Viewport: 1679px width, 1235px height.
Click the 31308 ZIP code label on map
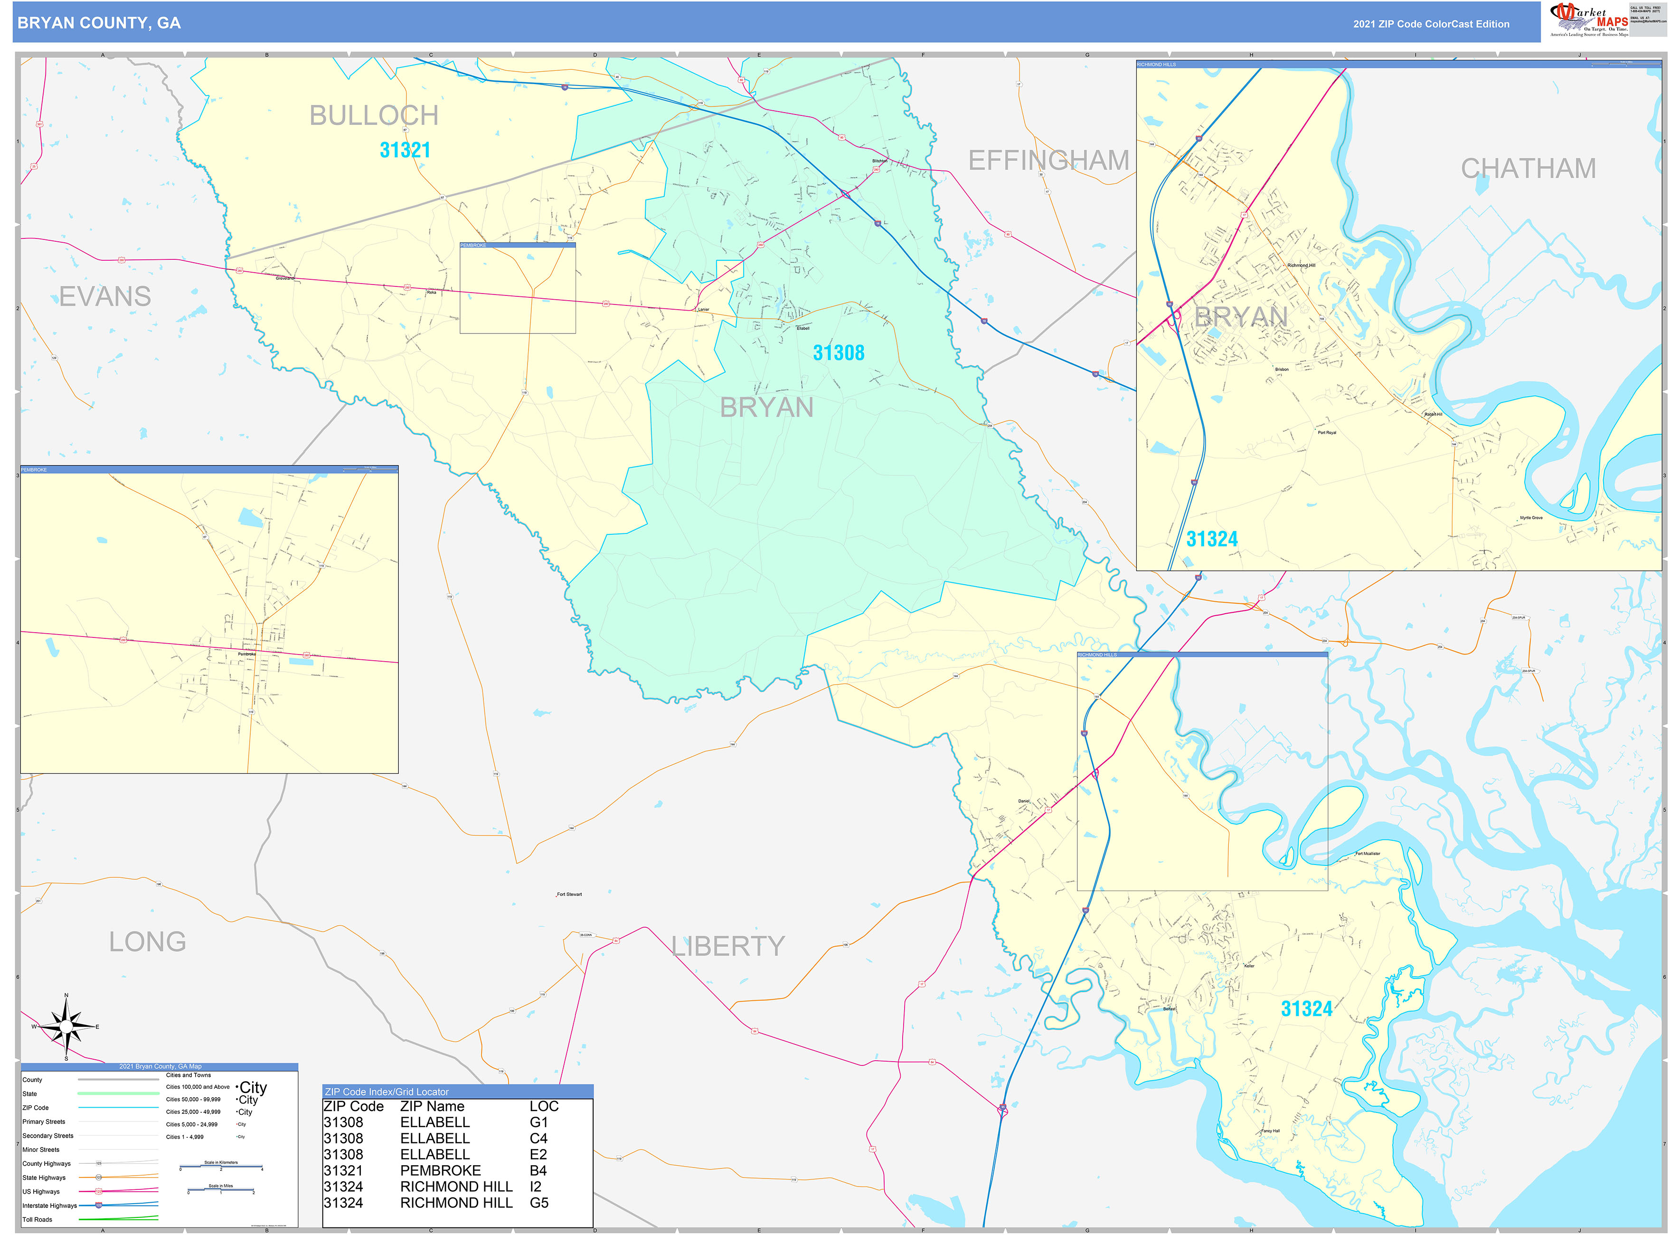(x=839, y=353)
